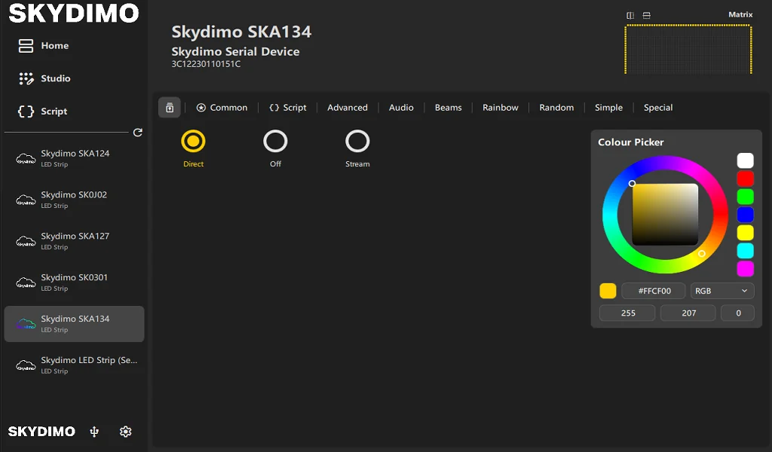The image size is (772, 452).
Task: Open settings via the gear icon
Action: (x=126, y=432)
